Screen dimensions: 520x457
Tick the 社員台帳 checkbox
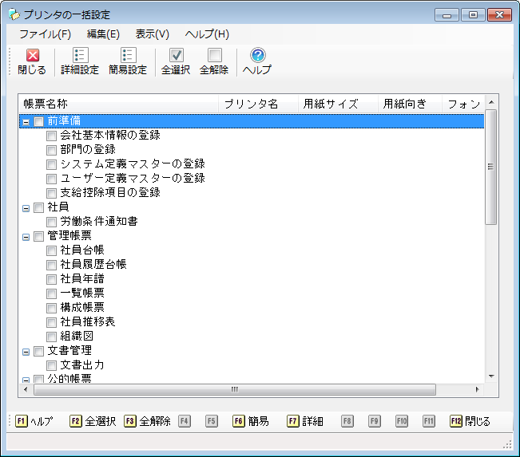52,250
